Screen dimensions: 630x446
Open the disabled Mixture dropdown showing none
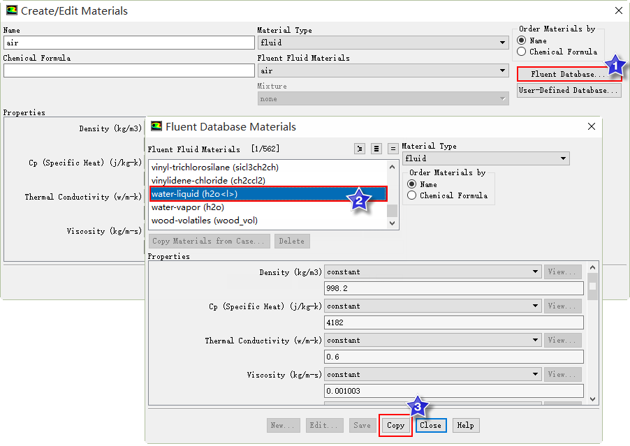(383, 98)
